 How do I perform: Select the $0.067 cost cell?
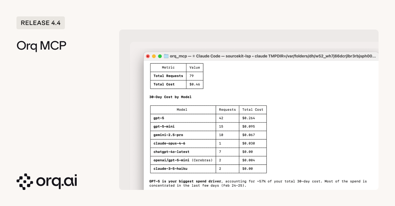click(253, 135)
